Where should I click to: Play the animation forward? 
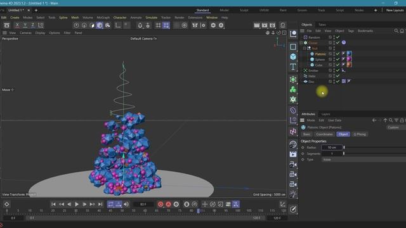[x=77, y=204]
